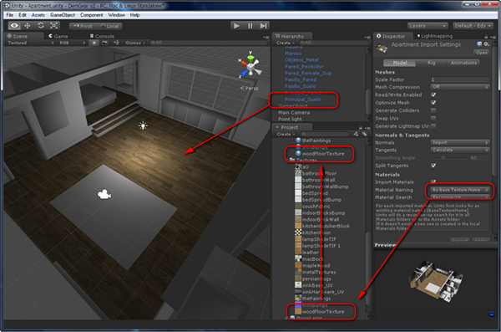The height and width of the screenshot is (332, 501).
Task: Select the Rotate transform tool
Action: 41,26
